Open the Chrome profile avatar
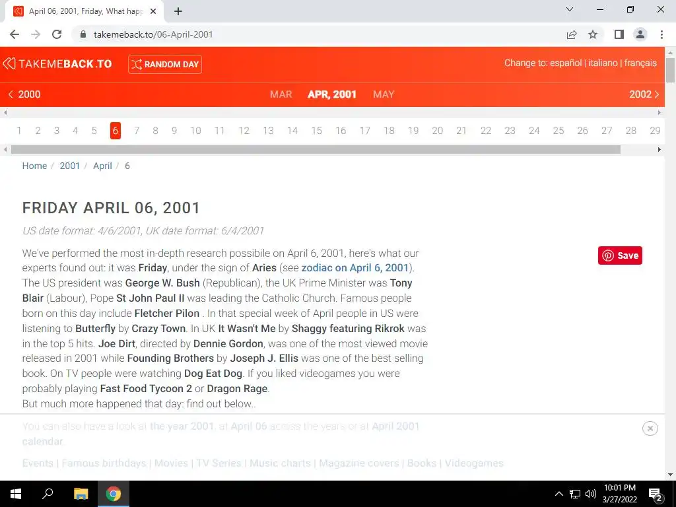Viewport: 676px width, 507px height. [x=640, y=34]
